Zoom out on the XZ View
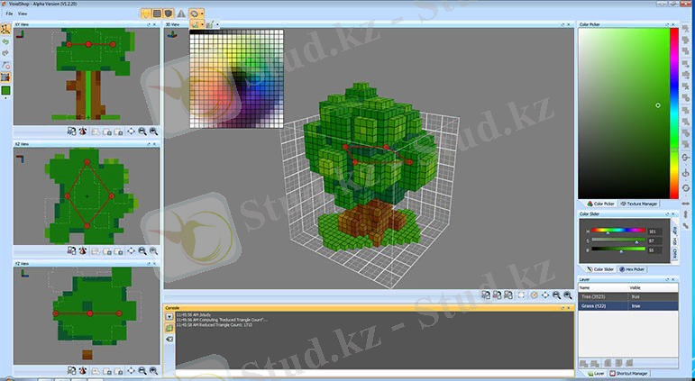 tap(142, 250)
